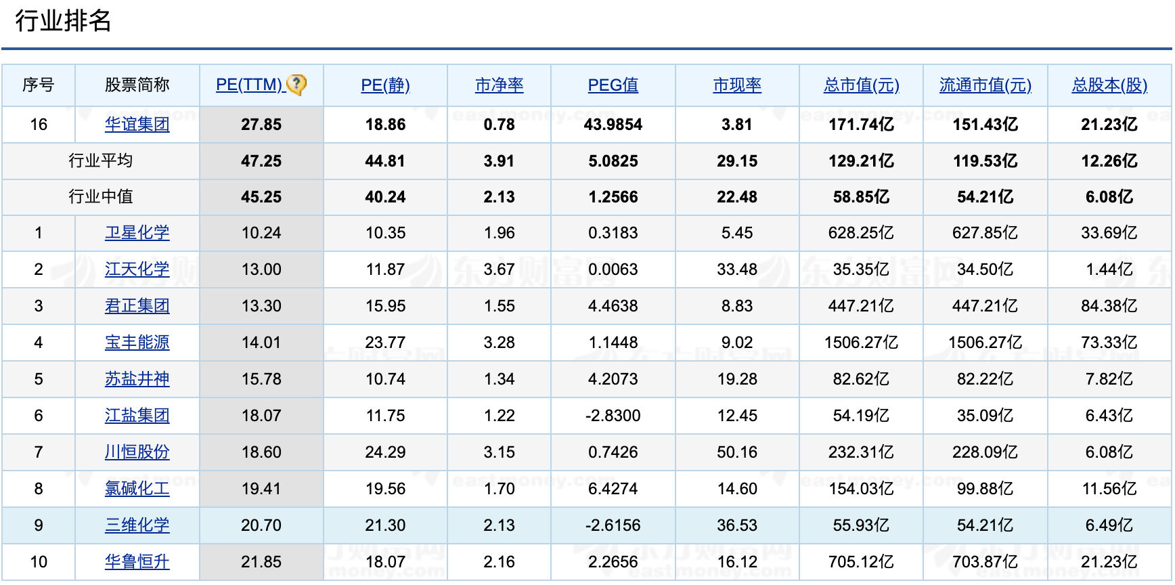Click 三维化学 total market cap 55.93亿

point(862,525)
